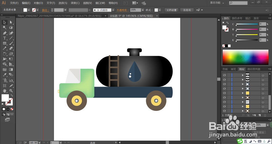Open the 窗口(W) menu
The height and width of the screenshot is (144, 272).
(100, 3)
